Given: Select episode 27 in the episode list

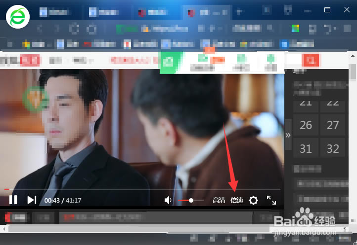Looking at the screenshot, I should [x=333, y=125].
